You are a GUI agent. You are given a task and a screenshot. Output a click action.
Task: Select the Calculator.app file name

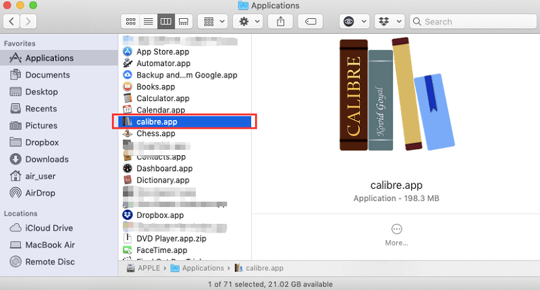(163, 98)
